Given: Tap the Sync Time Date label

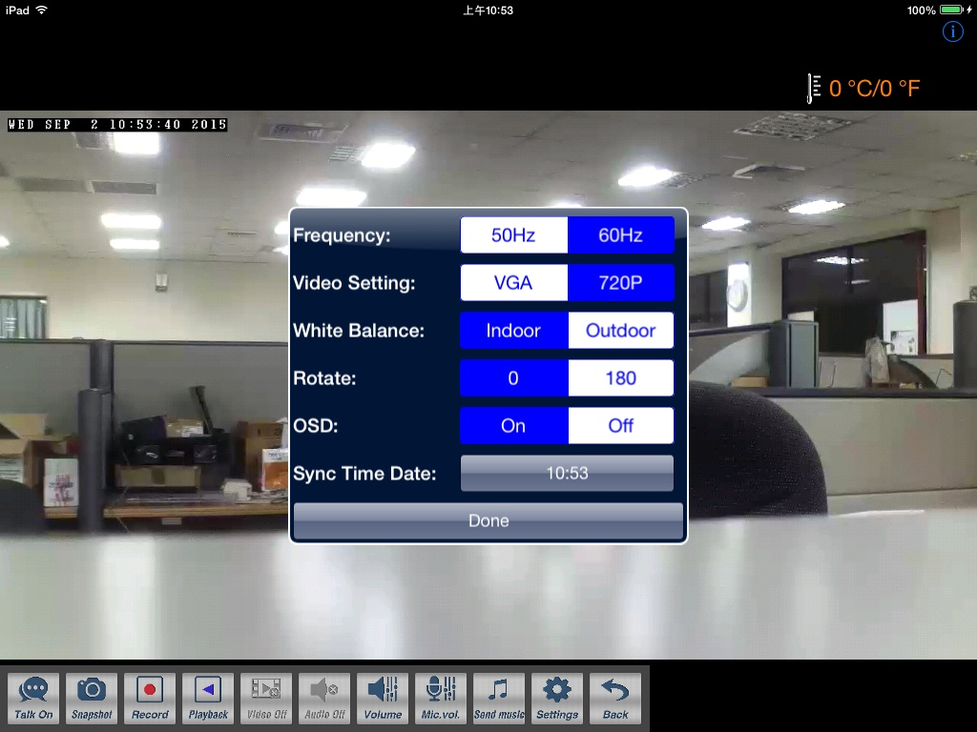Looking at the screenshot, I should (364, 474).
